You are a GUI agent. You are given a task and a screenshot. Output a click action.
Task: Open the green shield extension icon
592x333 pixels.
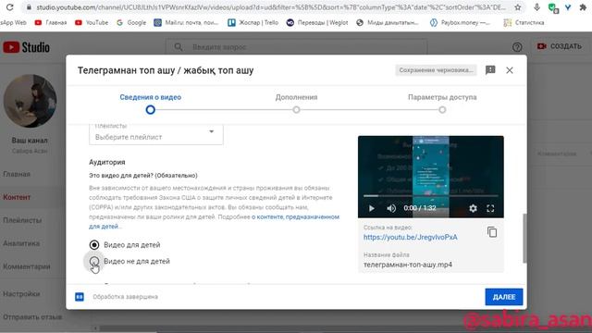tap(553, 8)
